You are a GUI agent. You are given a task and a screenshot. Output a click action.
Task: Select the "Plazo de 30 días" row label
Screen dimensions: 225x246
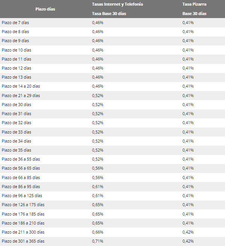[x=16, y=105]
